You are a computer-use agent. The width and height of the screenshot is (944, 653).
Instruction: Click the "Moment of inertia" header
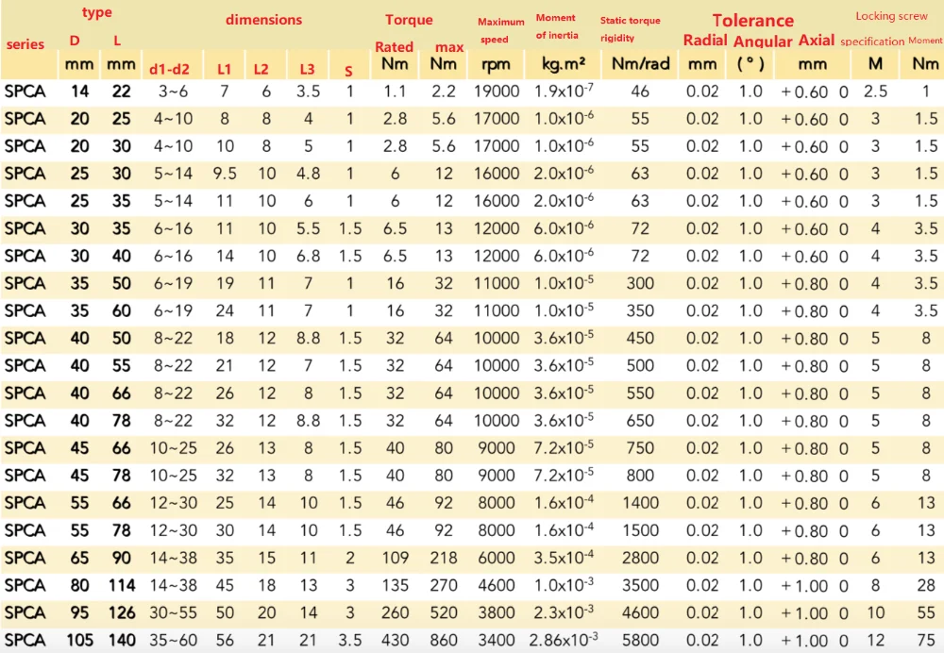tap(557, 26)
